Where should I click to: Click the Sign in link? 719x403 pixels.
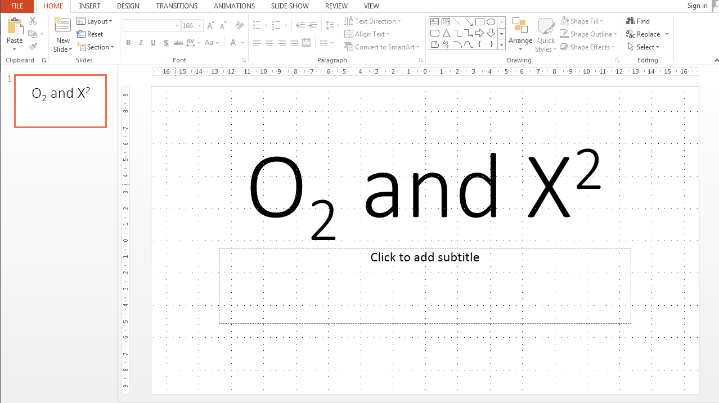pyautogui.click(x=698, y=6)
